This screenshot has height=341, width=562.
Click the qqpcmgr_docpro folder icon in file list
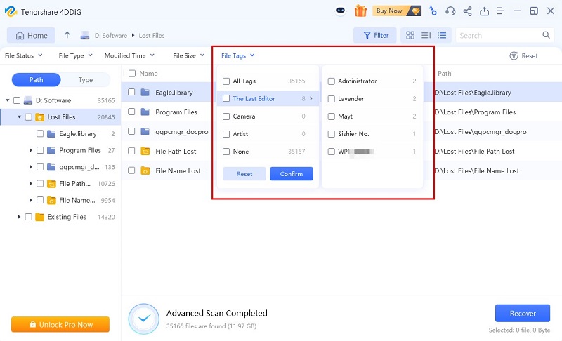tap(145, 131)
